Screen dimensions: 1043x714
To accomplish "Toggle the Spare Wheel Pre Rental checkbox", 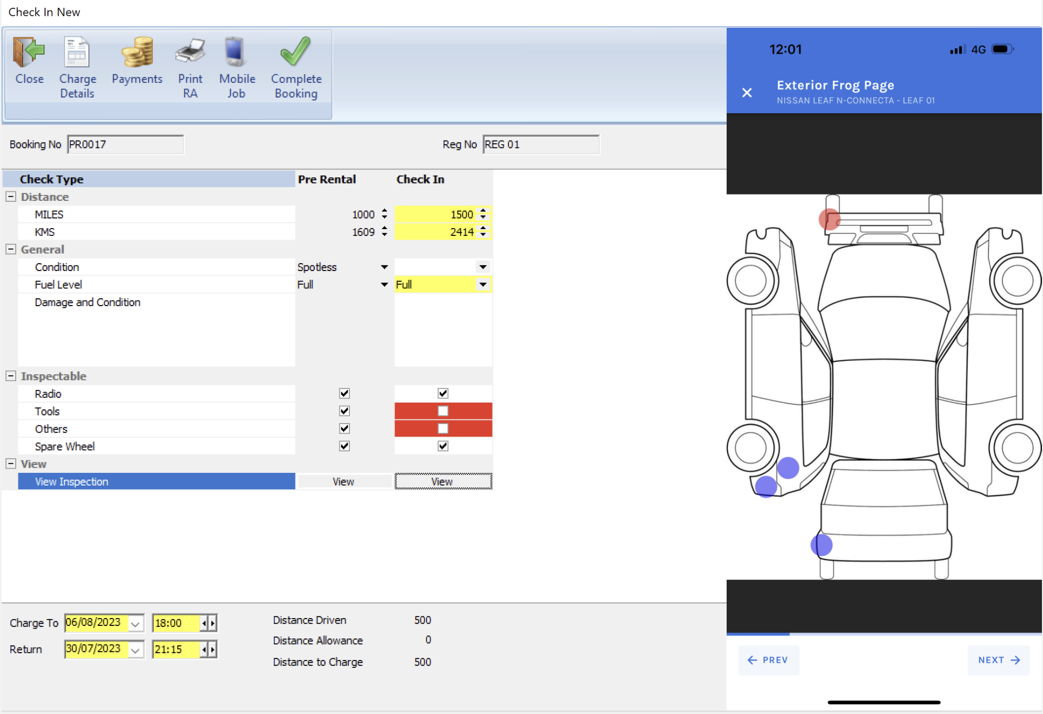I will [344, 446].
